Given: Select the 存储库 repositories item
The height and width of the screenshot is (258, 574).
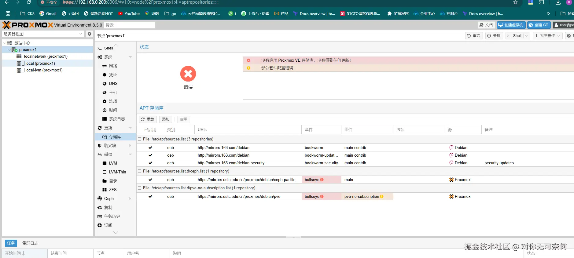Looking at the screenshot, I should 115,137.
